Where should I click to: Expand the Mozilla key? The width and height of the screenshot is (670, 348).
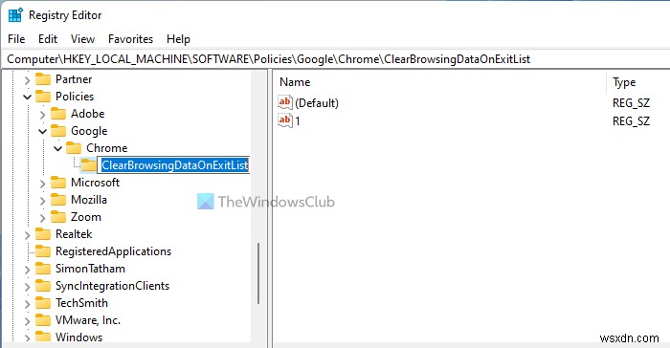click(42, 201)
